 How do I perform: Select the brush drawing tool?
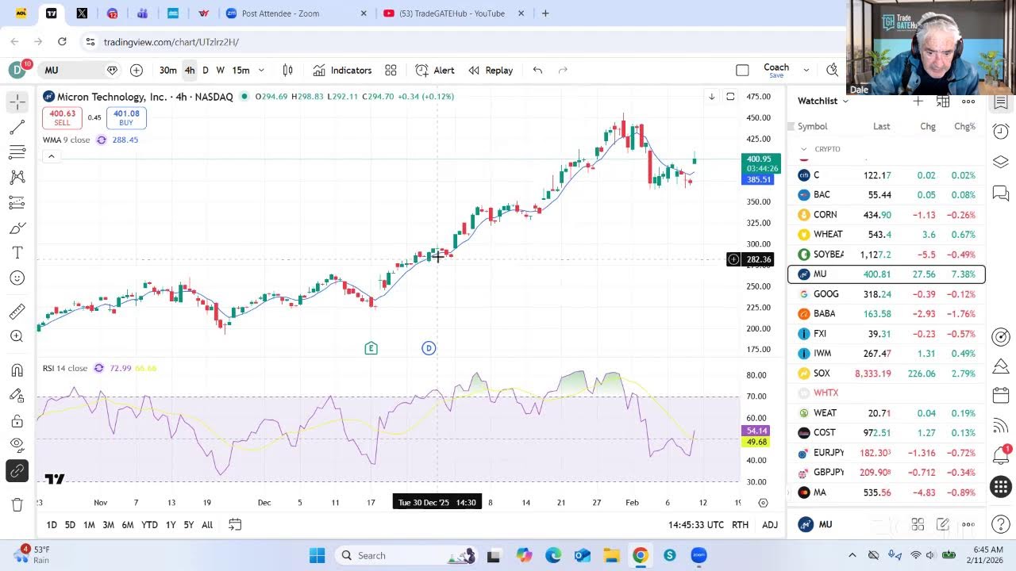coord(17,228)
